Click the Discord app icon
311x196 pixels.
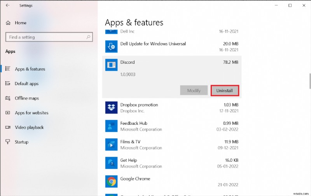(x=111, y=65)
